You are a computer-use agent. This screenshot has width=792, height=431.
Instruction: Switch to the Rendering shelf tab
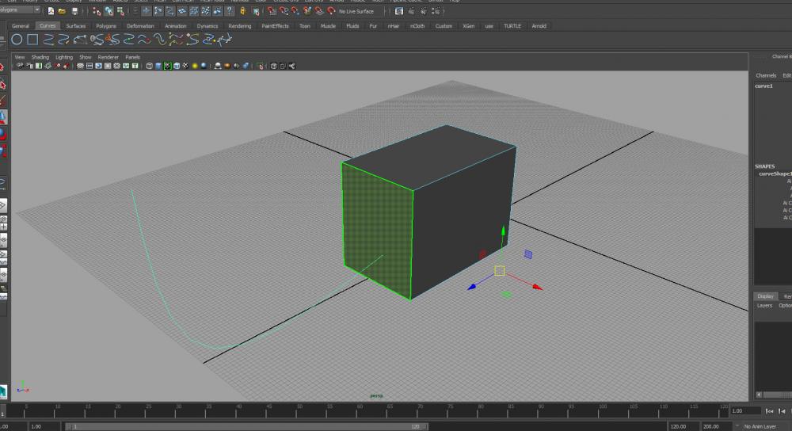coord(239,26)
